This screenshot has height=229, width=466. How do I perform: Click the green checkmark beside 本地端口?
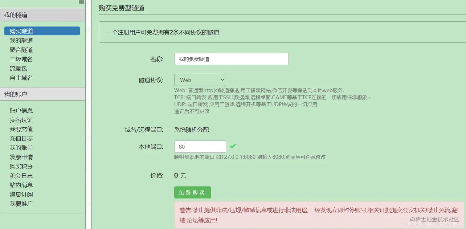(x=233, y=146)
